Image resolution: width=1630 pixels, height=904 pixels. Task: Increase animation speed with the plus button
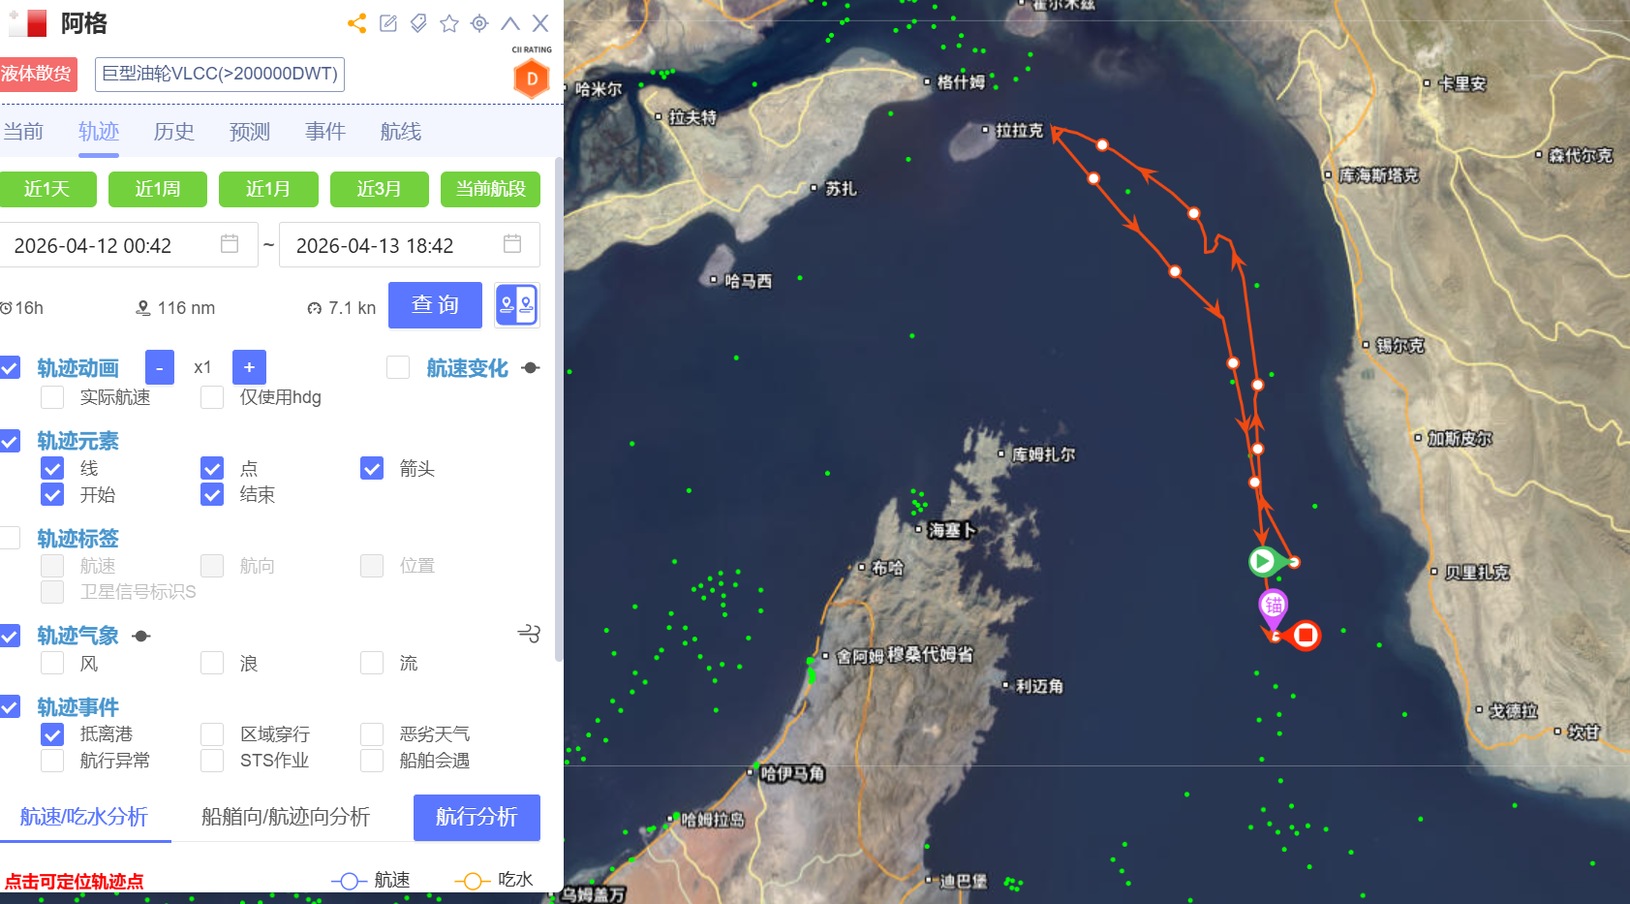(249, 367)
